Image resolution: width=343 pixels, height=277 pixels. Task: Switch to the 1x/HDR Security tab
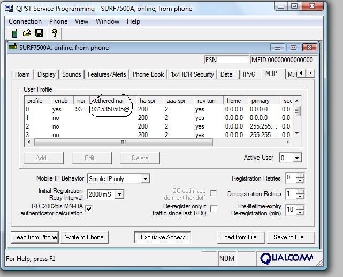click(x=192, y=74)
